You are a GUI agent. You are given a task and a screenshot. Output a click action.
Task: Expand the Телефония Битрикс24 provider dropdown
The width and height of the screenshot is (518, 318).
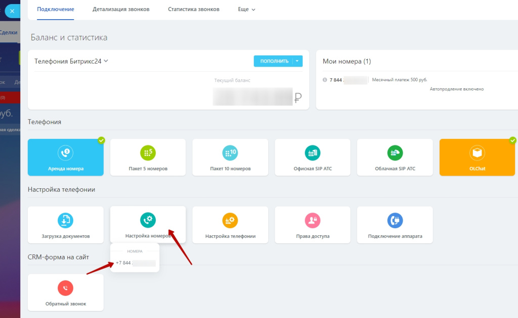tap(106, 61)
